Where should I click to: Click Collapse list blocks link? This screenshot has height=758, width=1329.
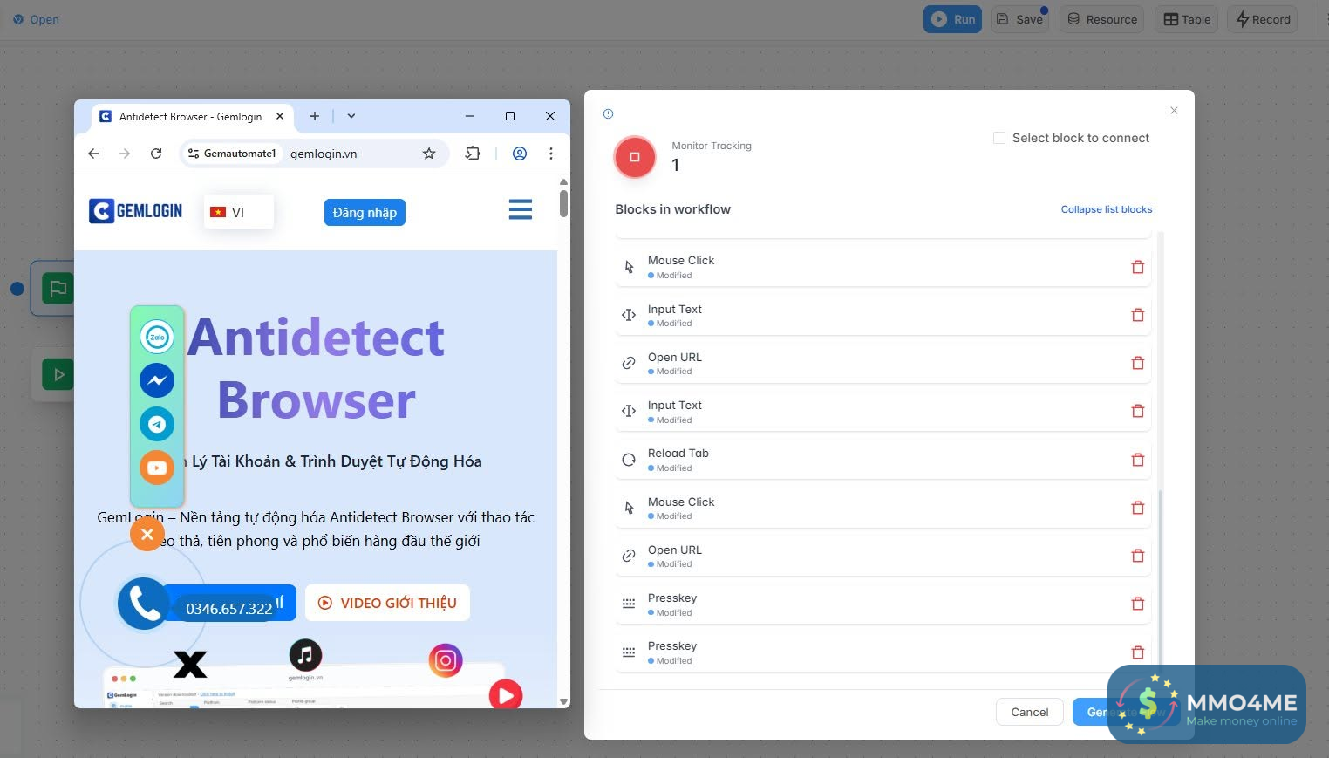click(x=1106, y=209)
